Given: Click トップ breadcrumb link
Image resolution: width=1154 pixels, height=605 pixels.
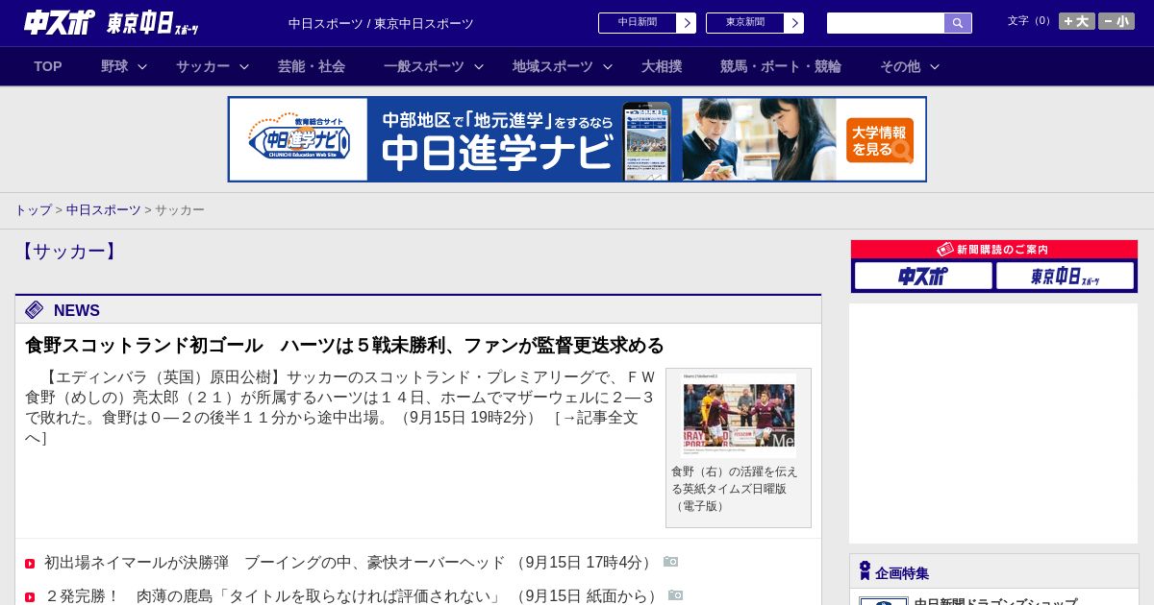Looking at the screenshot, I should pyautogui.click(x=33, y=210).
